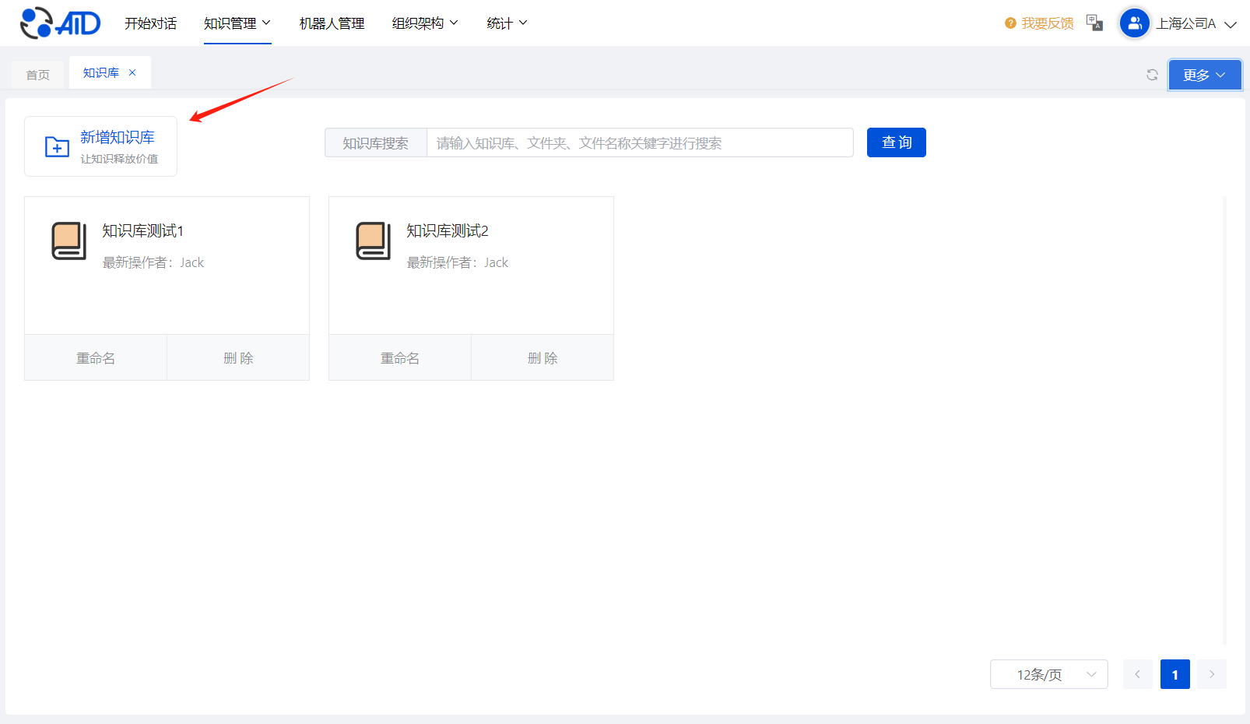Delete 知识库测试2 via 删除
Image resolution: width=1250 pixels, height=724 pixels.
tap(542, 357)
